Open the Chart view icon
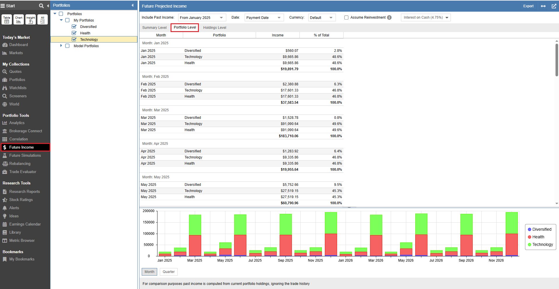Screen dimensions: 559x289 coord(19,20)
